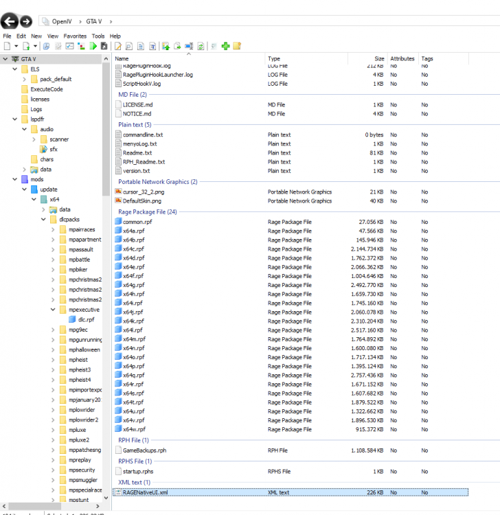
Task: Click the greyed gear settings toolbar icon
Action: point(58,46)
